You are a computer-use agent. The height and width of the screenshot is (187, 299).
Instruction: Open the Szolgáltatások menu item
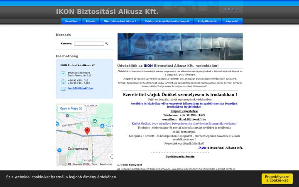[207, 21]
